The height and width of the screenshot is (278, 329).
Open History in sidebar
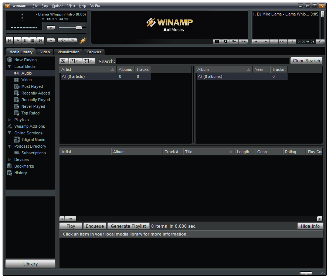pyautogui.click(x=21, y=173)
